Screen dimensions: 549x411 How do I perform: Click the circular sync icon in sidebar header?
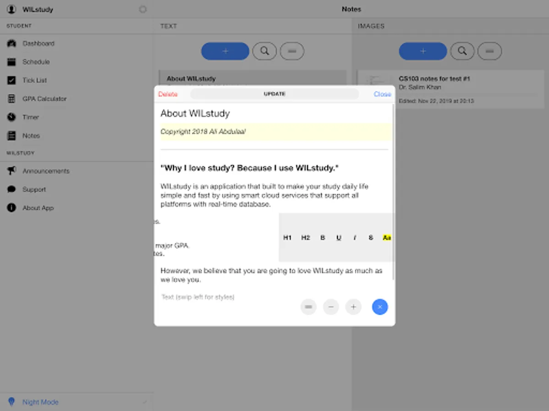coord(143,9)
